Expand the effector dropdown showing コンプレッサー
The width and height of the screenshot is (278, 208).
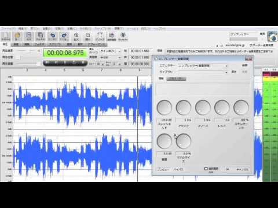coord(203,66)
